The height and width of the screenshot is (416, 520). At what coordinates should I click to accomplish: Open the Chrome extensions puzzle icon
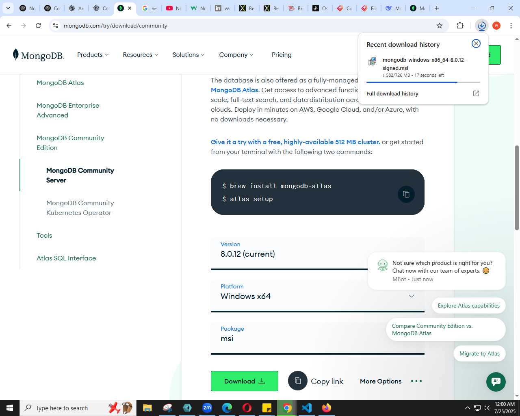click(x=460, y=26)
